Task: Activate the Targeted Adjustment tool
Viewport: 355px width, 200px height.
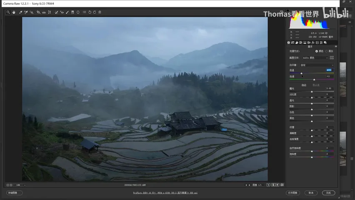Action: pyautogui.click(x=32, y=12)
